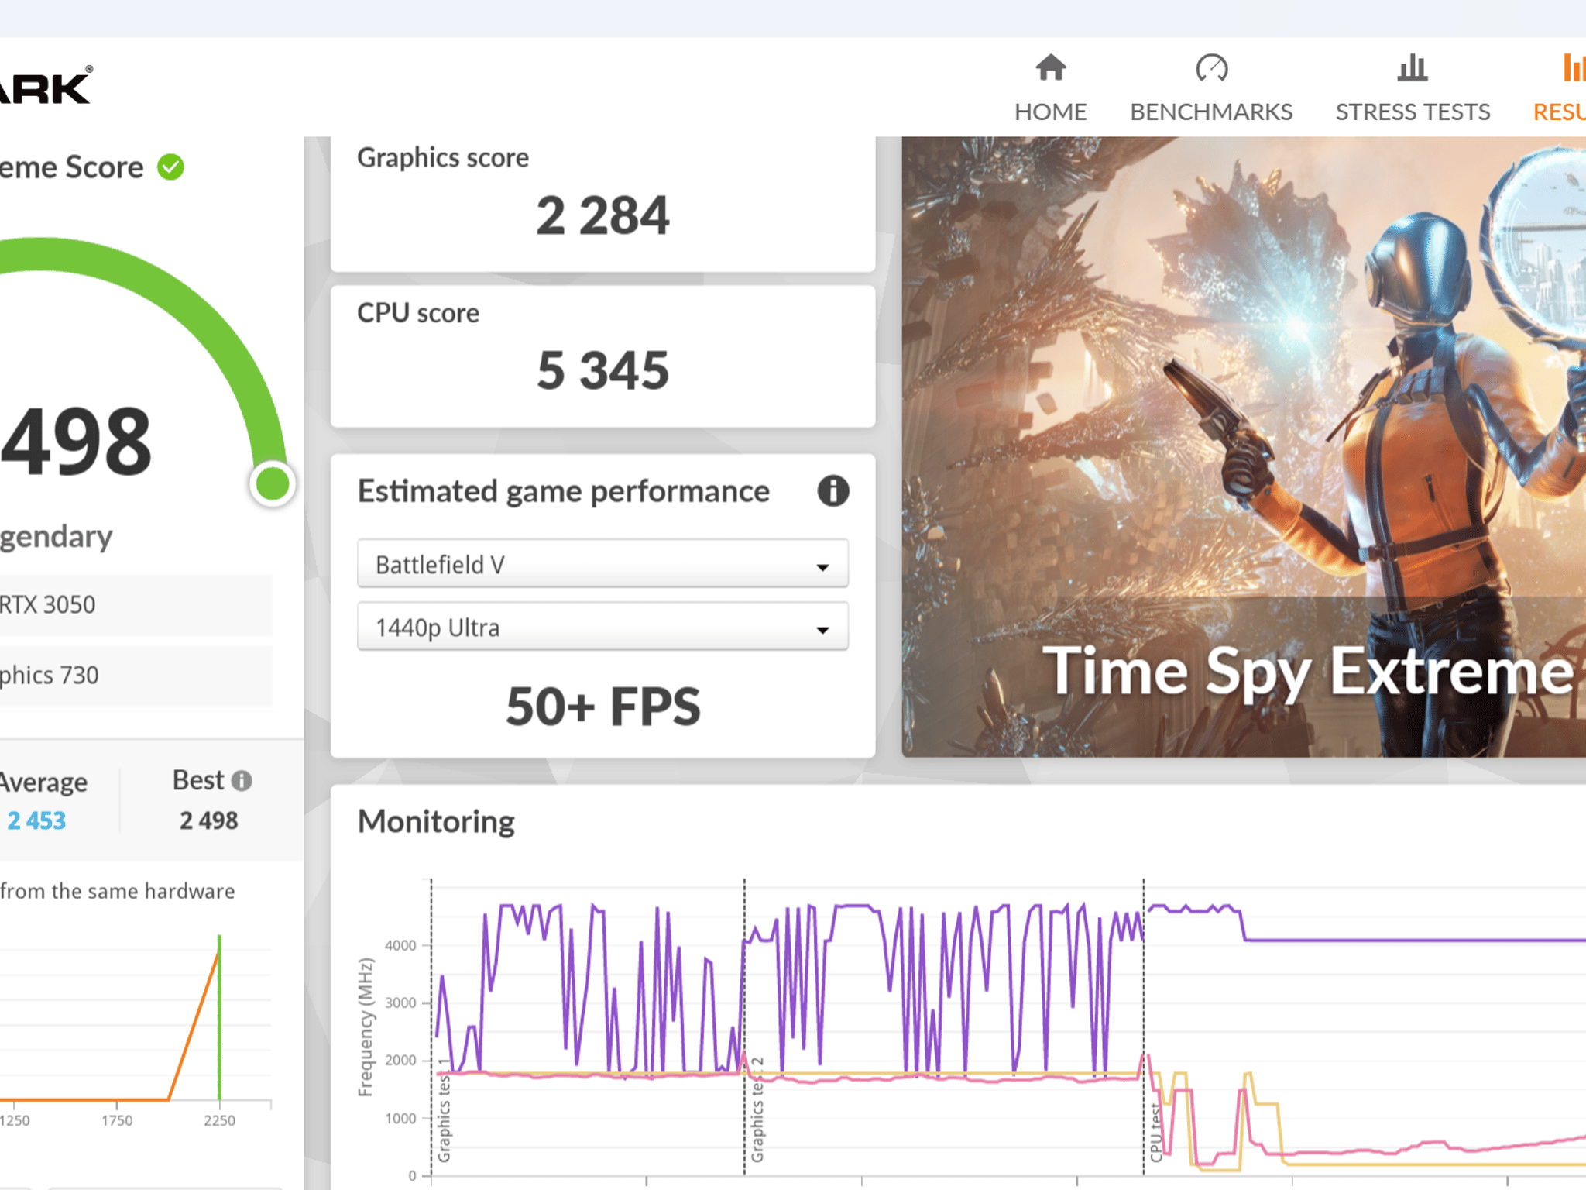This screenshot has height=1190, width=1586.
Task: Click the Time Spy Extreme thumbnail image
Action: 1244,447
